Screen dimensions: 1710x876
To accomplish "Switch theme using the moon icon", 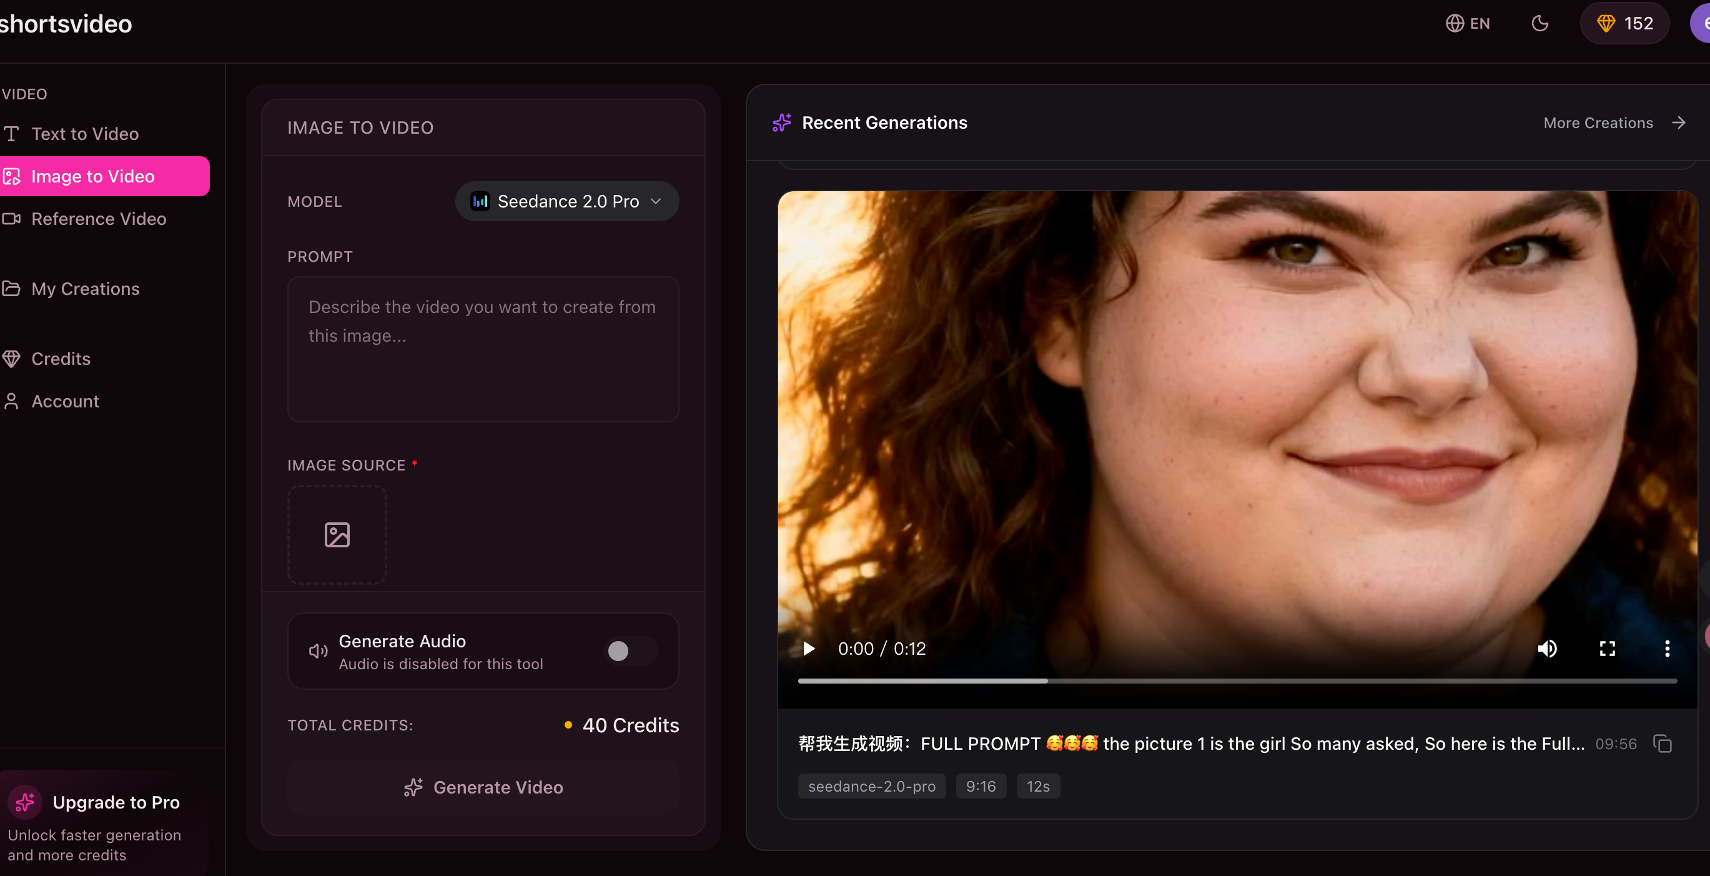I will [x=1539, y=24].
